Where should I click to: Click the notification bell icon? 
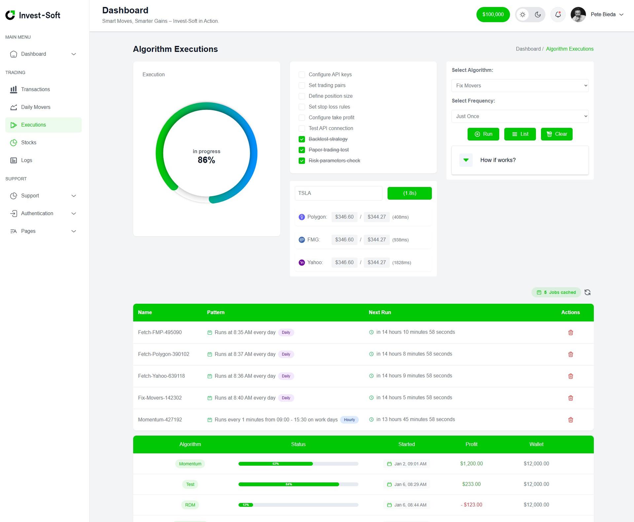coord(558,15)
